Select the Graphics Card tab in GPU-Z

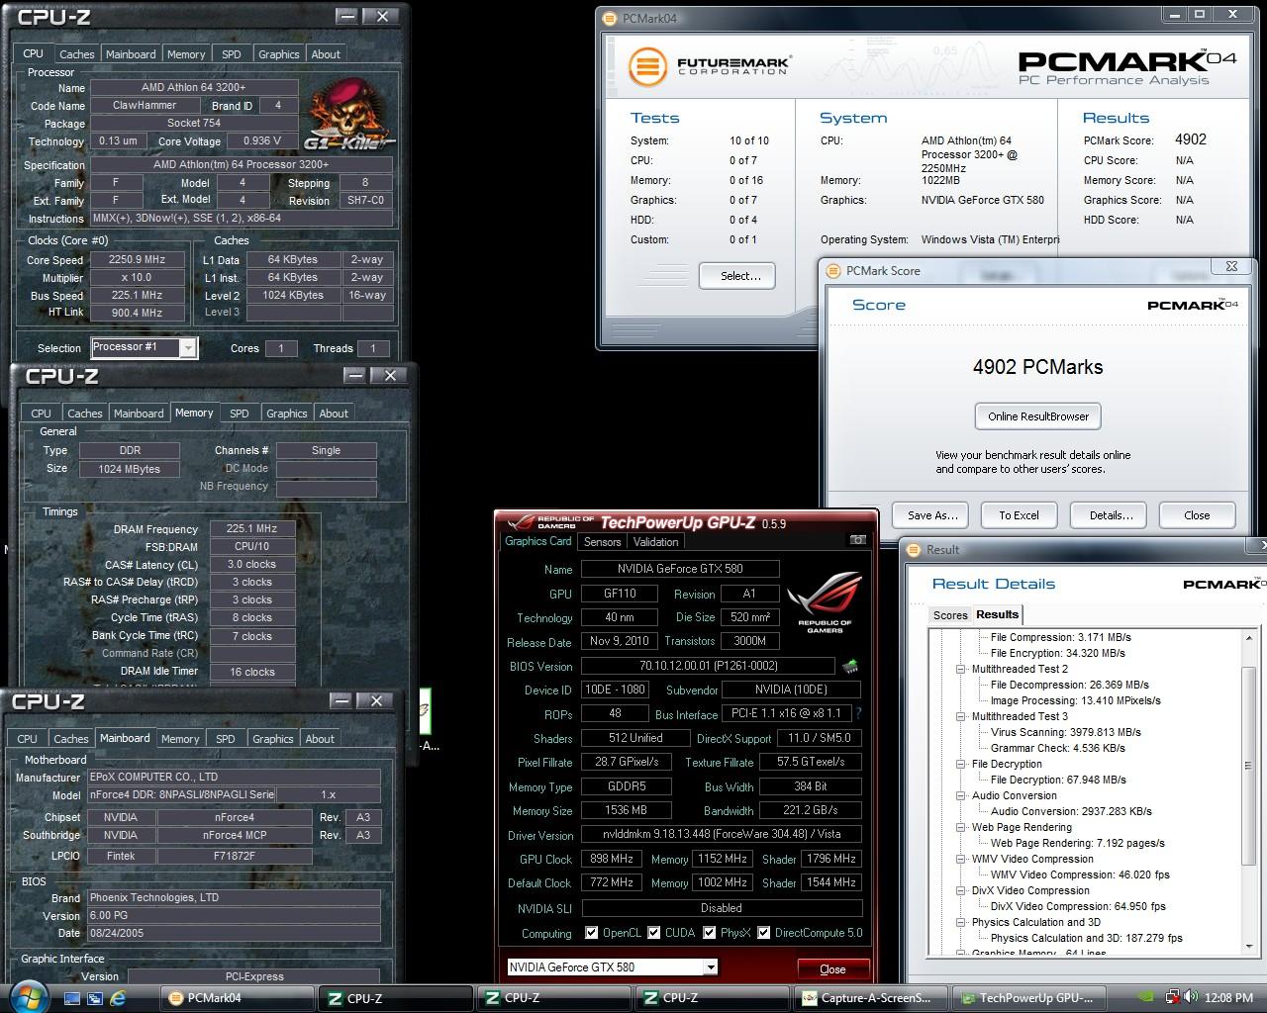(538, 541)
